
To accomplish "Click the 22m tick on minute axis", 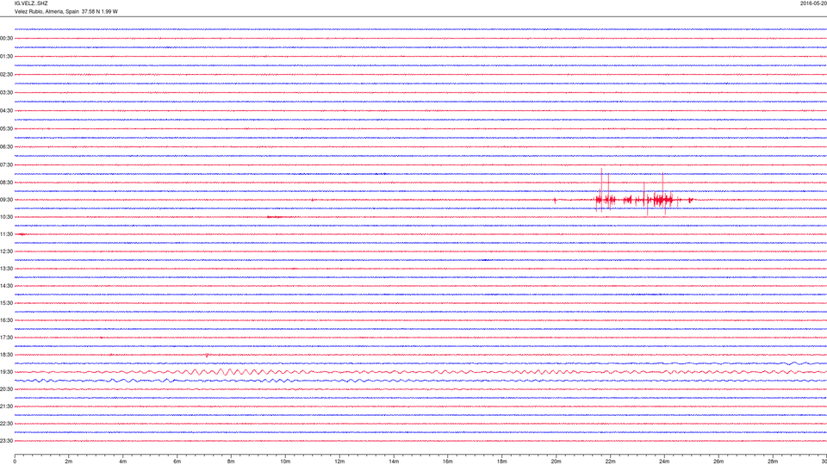I will coord(610,462).
